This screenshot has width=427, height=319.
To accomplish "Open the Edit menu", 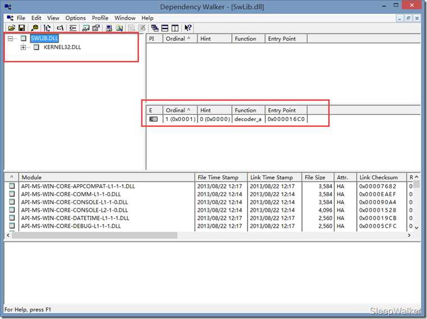I will coord(36,18).
